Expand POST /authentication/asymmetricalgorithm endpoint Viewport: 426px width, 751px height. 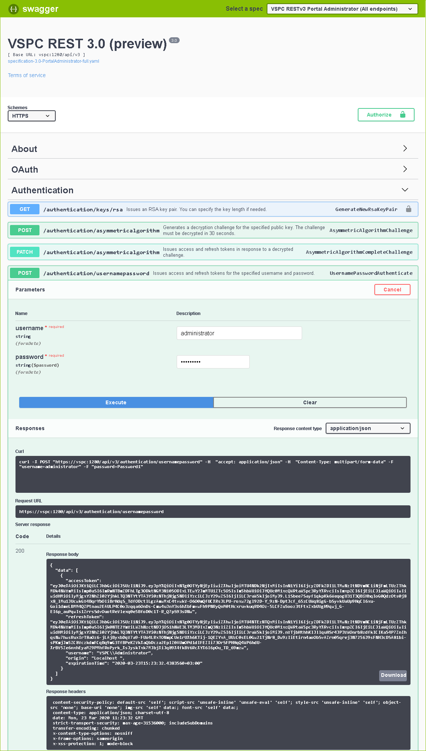(213, 230)
